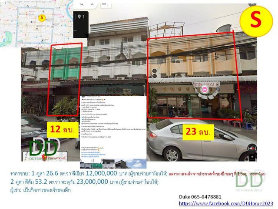Close Street View with the top-right X

click(252, 4)
